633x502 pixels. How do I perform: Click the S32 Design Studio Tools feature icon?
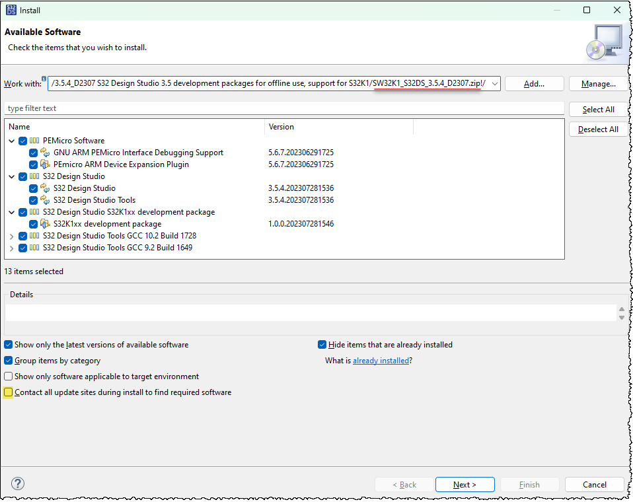[x=45, y=200]
